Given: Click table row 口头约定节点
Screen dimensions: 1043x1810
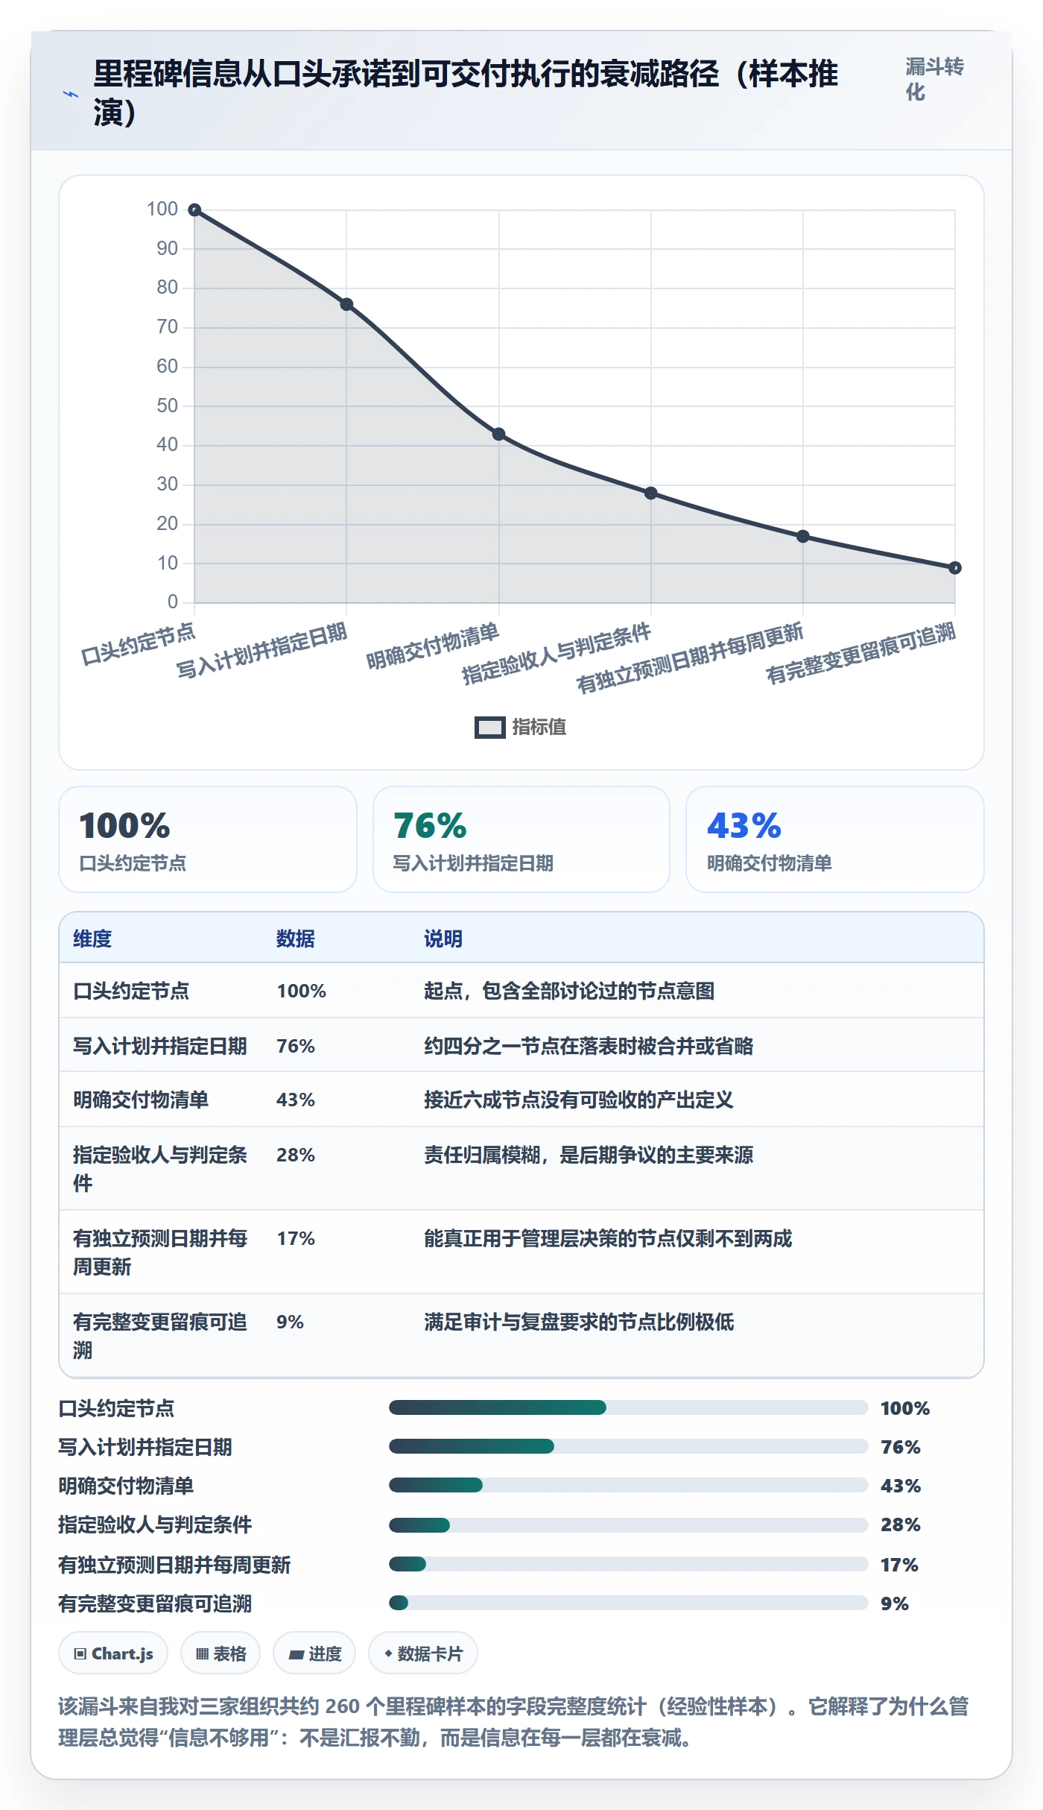Looking at the screenshot, I should [521, 991].
